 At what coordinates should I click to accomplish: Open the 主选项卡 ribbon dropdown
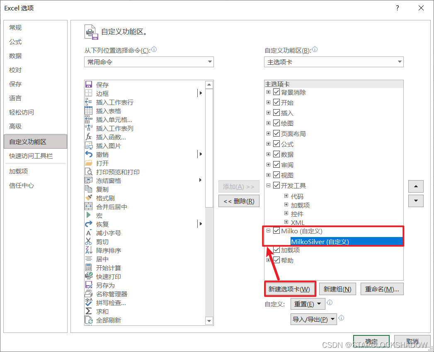coord(334,62)
